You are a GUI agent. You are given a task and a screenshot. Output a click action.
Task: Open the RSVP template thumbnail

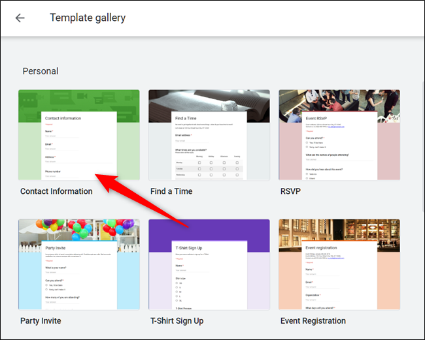[339, 135]
